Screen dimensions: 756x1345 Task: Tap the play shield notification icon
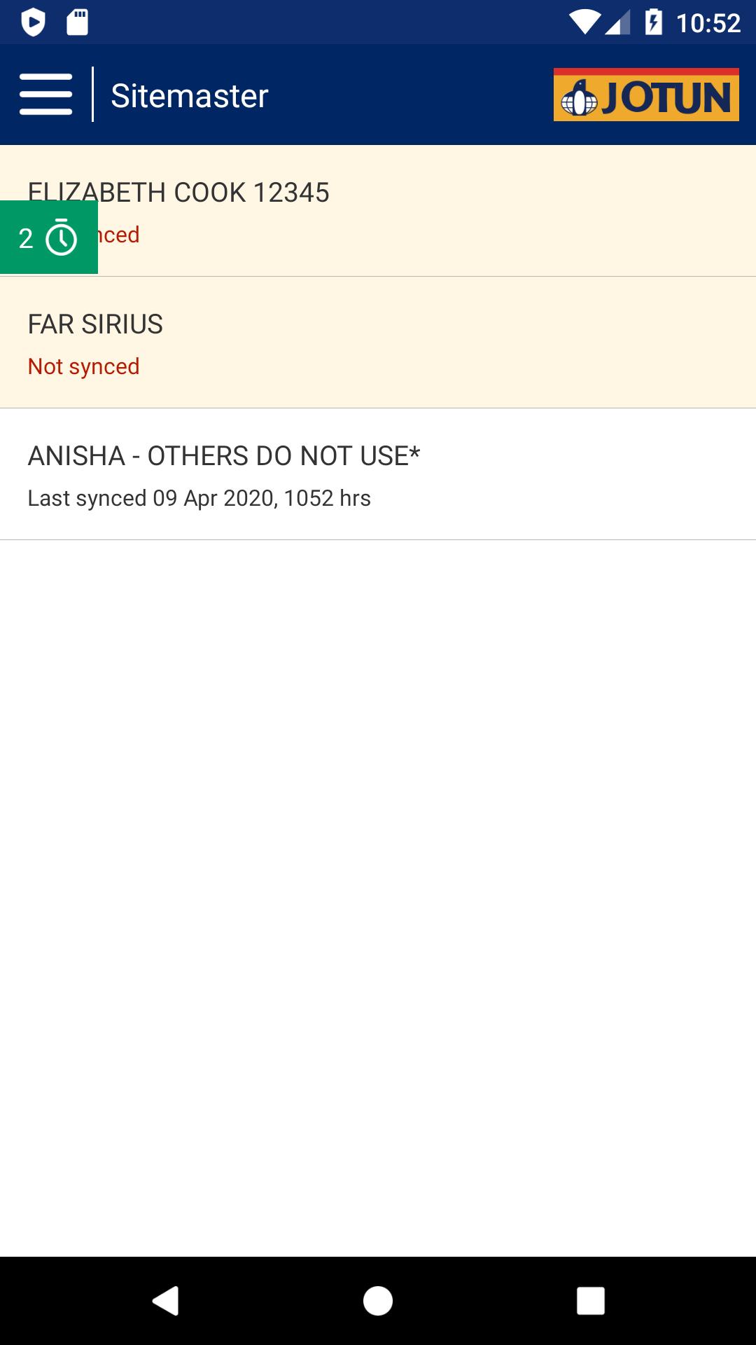click(x=33, y=22)
